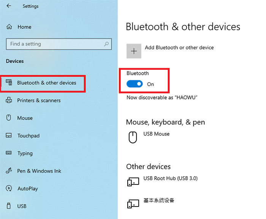The width and height of the screenshot is (266, 219).
Task: Click the Find a setting search box
Action: tap(59, 44)
